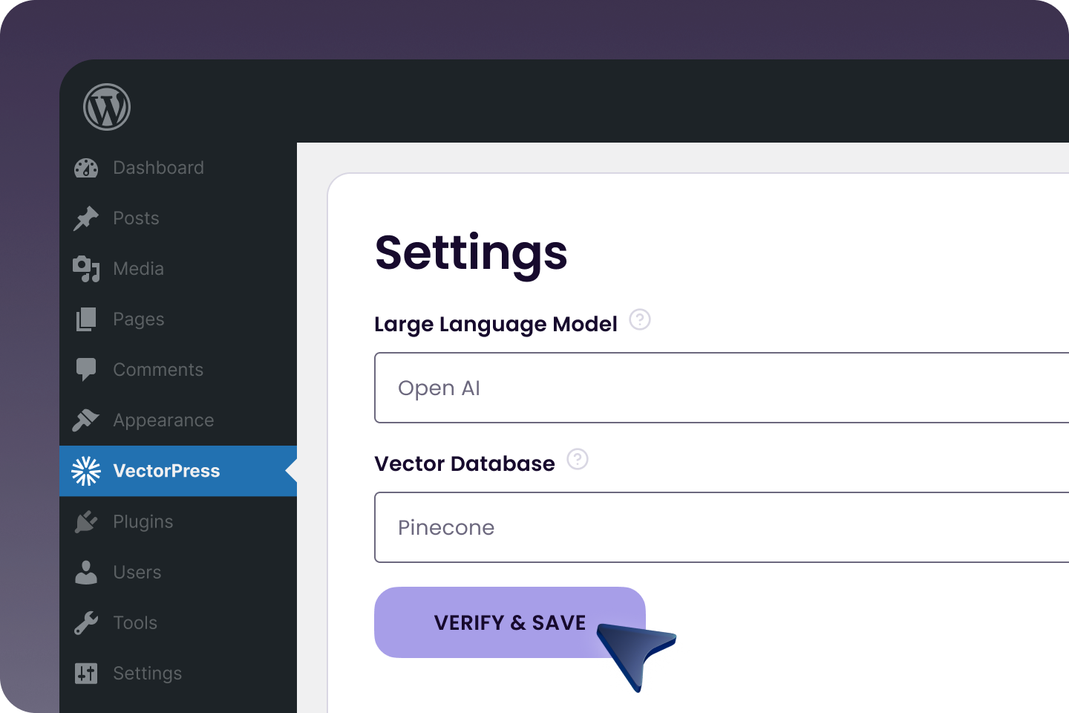Click the Comments speech bubble icon
The width and height of the screenshot is (1069, 713).
(x=86, y=370)
